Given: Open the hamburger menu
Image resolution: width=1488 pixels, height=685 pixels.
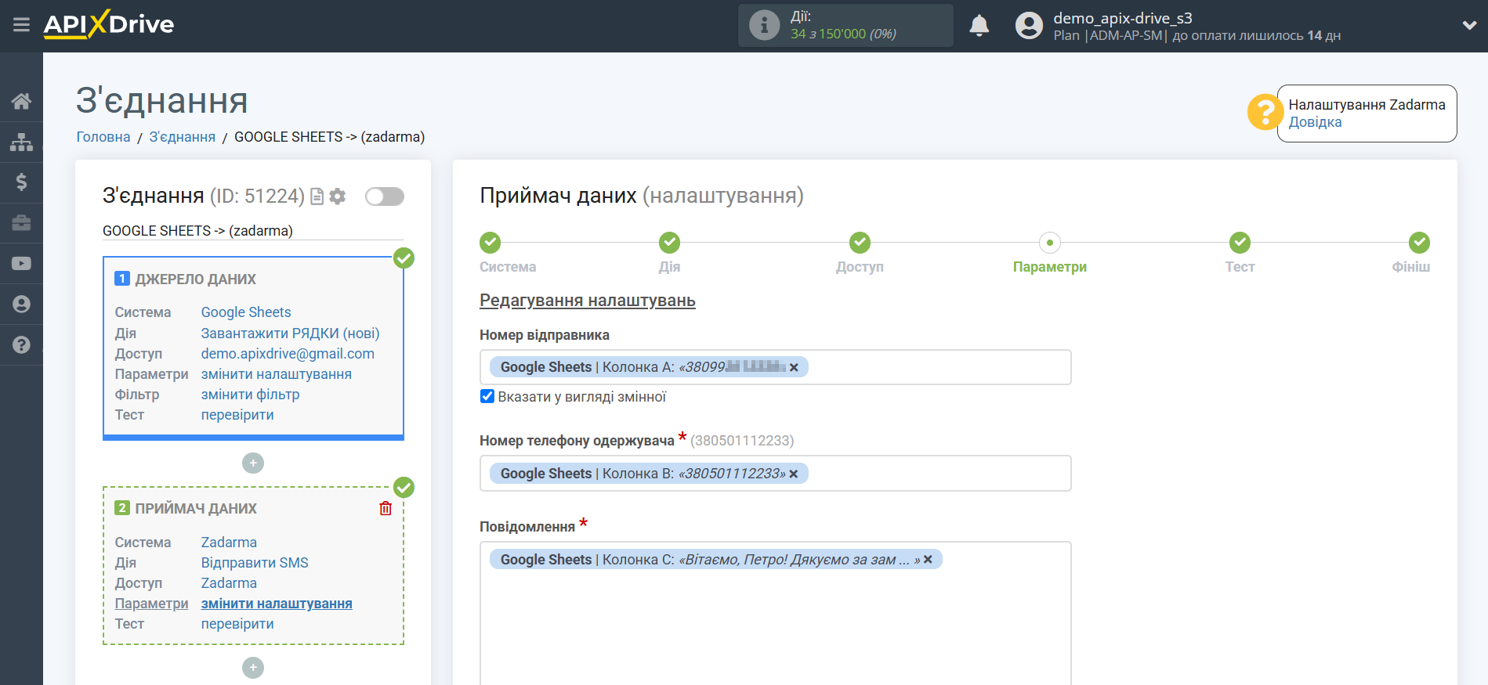Looking at the screenshot, I should coord(21,25).
